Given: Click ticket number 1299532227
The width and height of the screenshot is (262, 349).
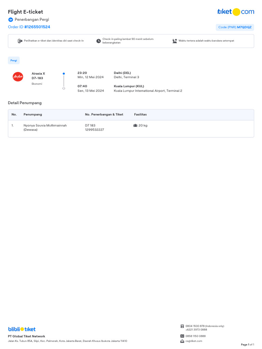Looking at the screenshot, I should pyautogui.click(x=94, y=130).
